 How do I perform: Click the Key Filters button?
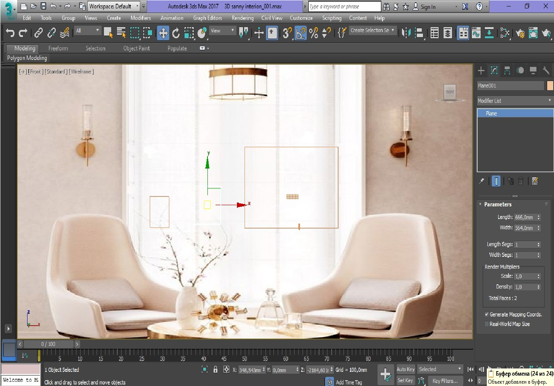pos(445,381)
